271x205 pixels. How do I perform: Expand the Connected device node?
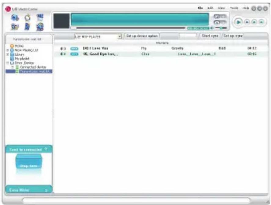[x=13, y=67]
